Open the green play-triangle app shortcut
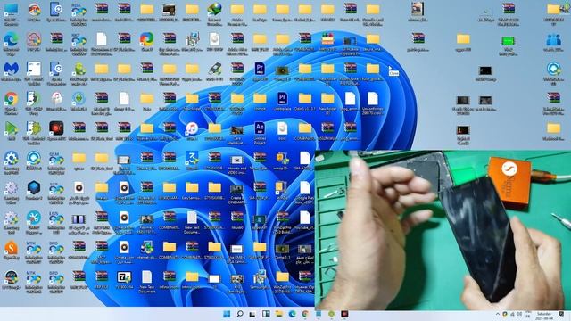Viewport: 571px width, 321px height. (11, 128)
